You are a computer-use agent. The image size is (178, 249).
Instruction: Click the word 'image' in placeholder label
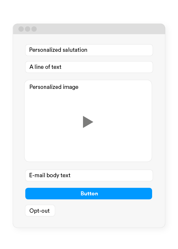[70, 87]
